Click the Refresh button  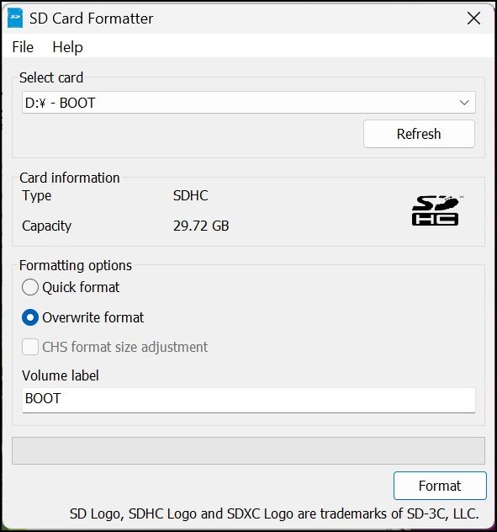(x=419, y=134)
